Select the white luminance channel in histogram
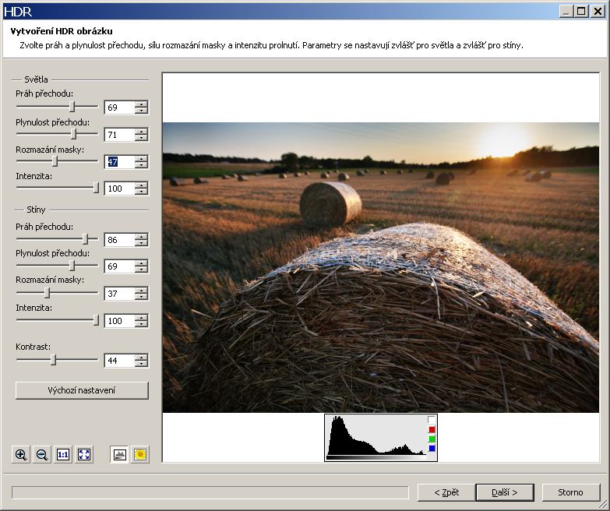 coord(432,420)
